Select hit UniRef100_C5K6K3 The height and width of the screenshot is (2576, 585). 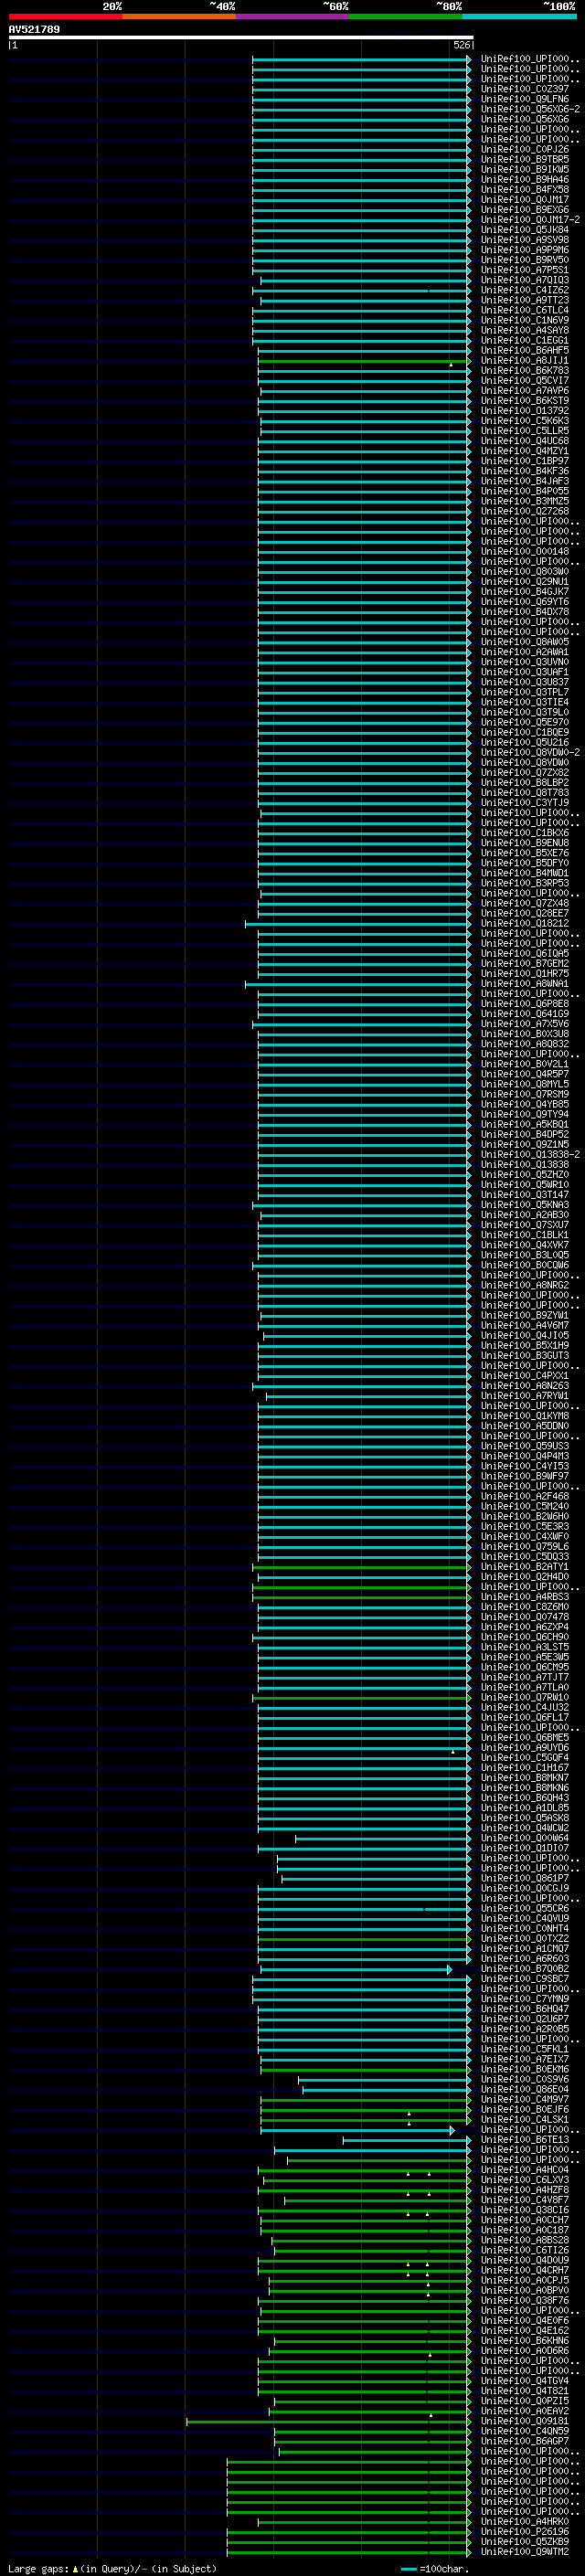[525, 421]
